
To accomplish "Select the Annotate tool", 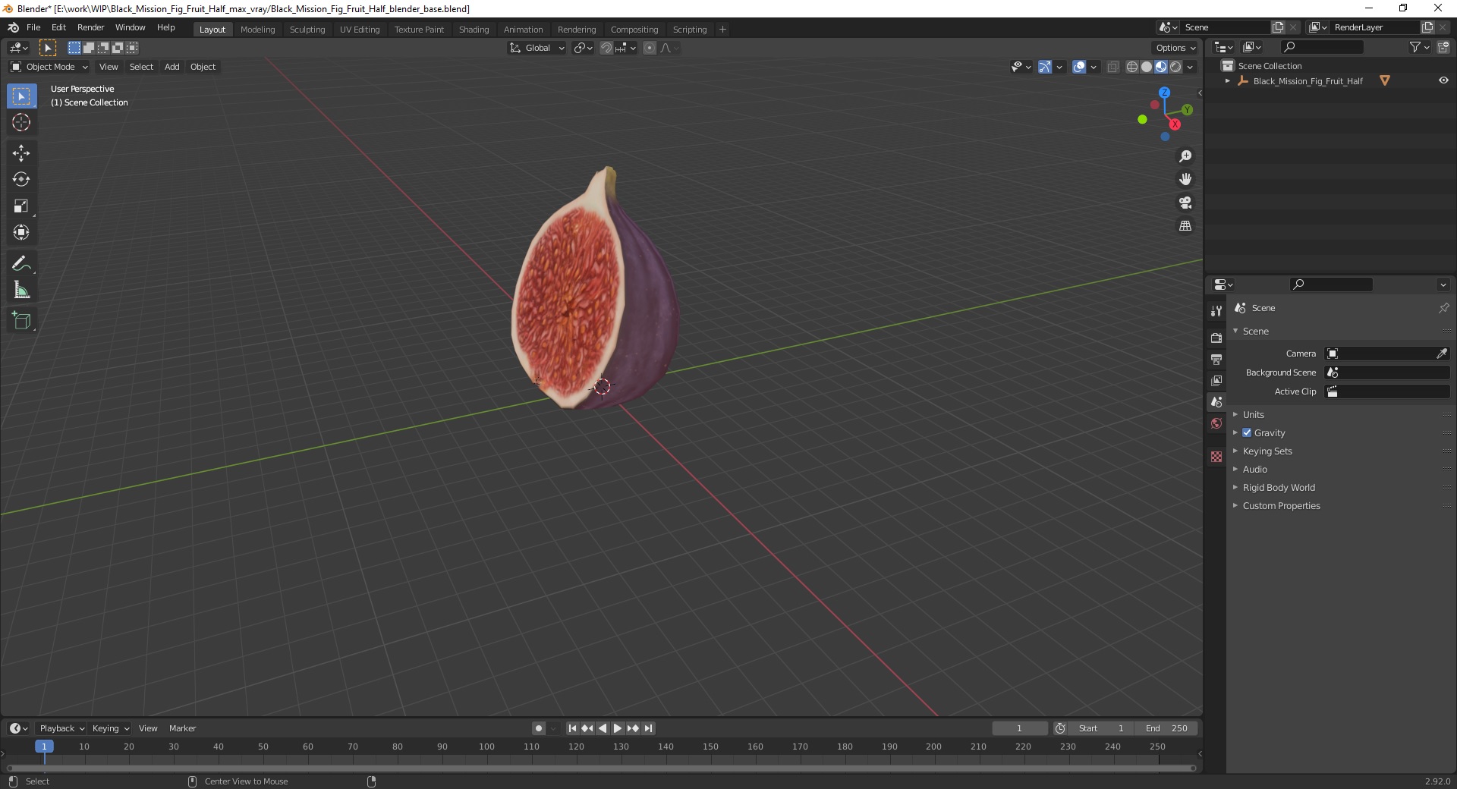I will click(x=21, y=264).
